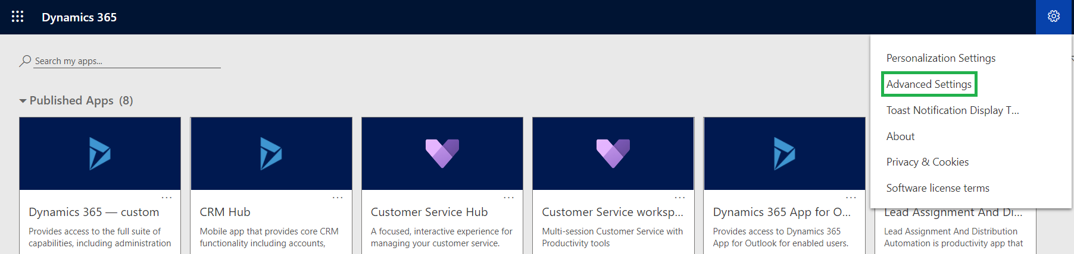Open the Privacy & Cookies link
Viewport: 1074px width, 254px height.
tap(927, 162)
